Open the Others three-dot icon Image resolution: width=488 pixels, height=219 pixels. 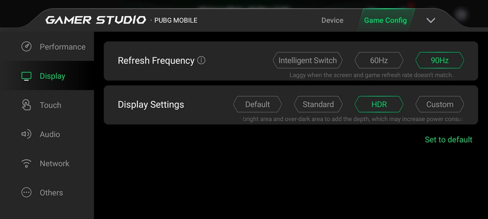click(x=26, y=193)
